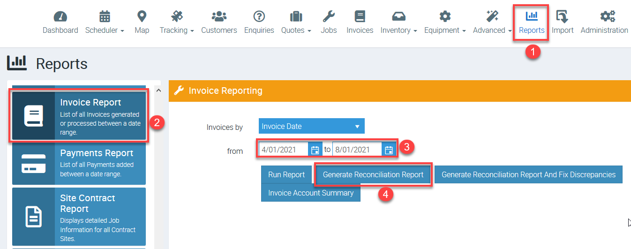Click calendar icon for the from date

click(315, 150)
